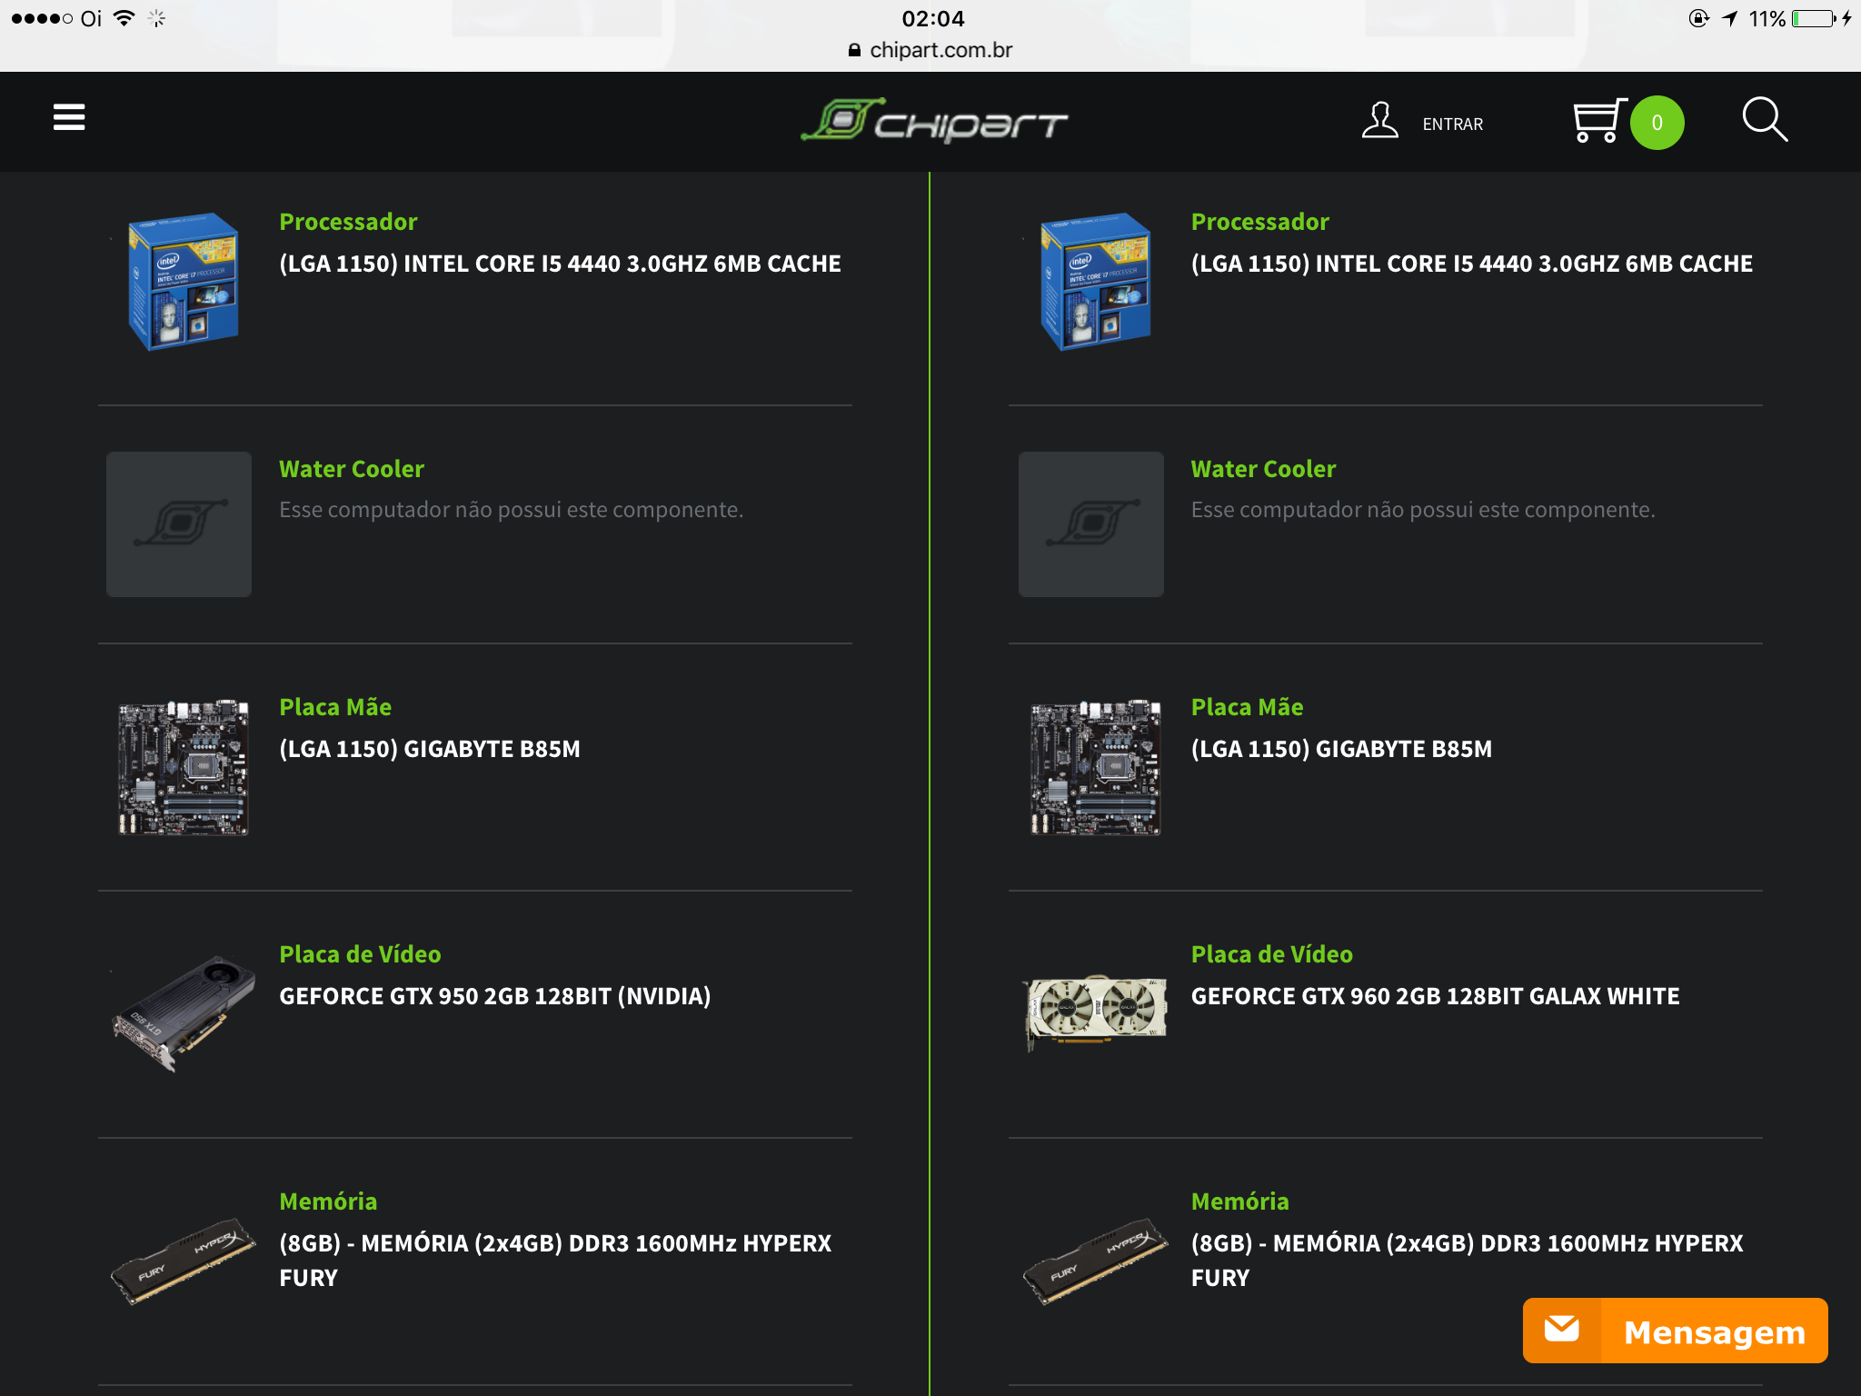This screenshot has width=1861, height=1396.
Task: Click left column Placa Mãe heading
Action: coord(335,707)
